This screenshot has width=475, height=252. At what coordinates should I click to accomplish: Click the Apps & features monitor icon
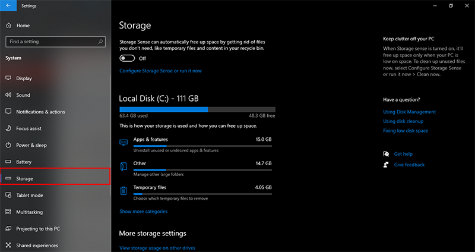tap(123, 143)
